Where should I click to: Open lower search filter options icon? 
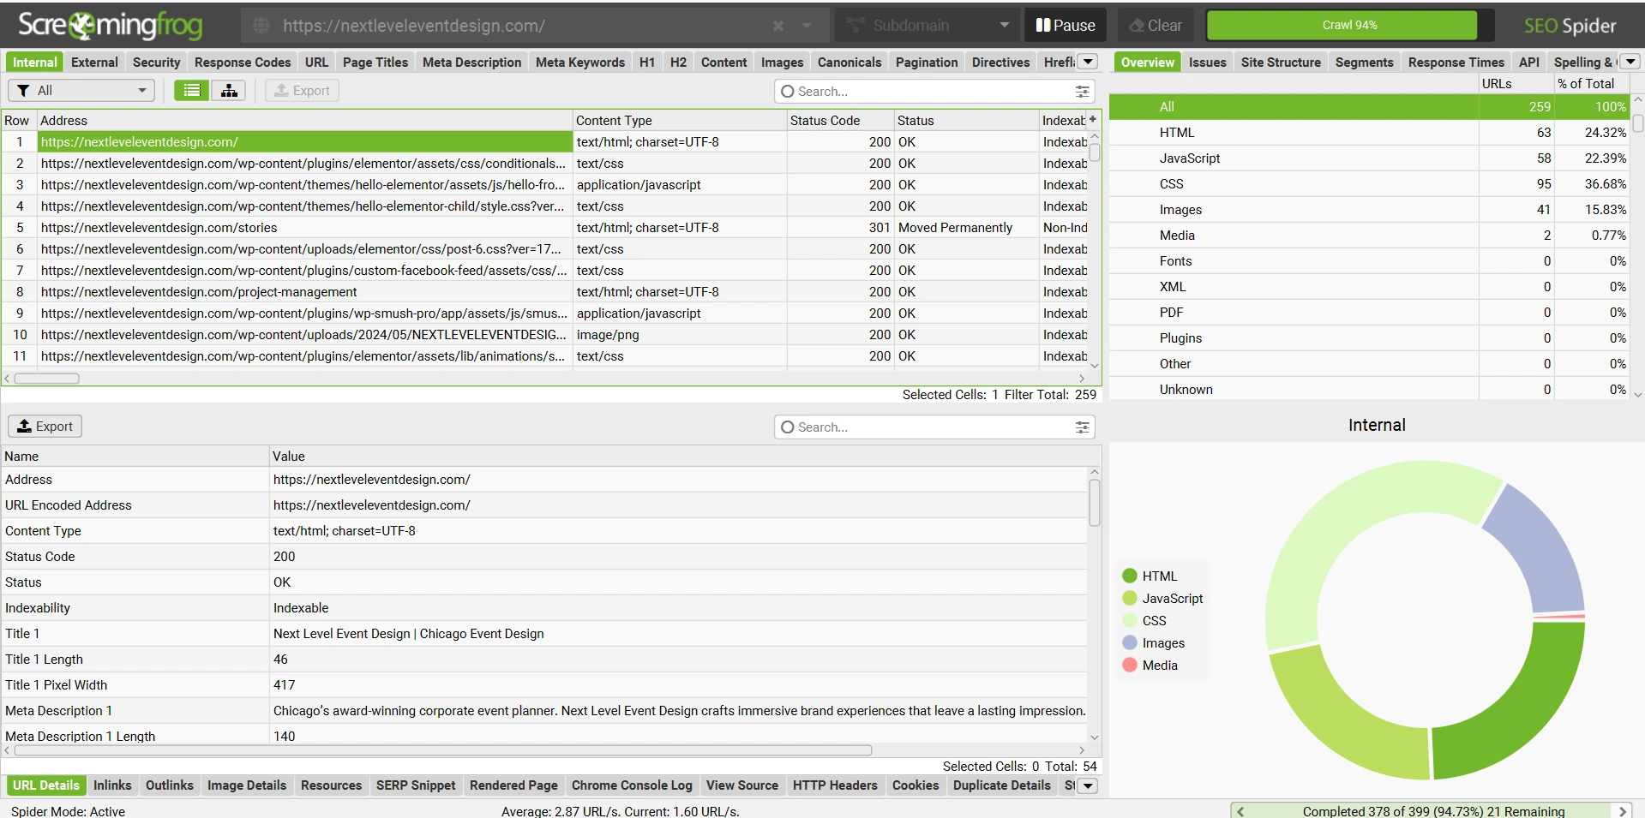pos(1083,427)
